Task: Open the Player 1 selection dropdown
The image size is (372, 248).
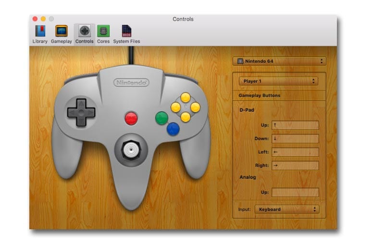Action: pos(279,81)
